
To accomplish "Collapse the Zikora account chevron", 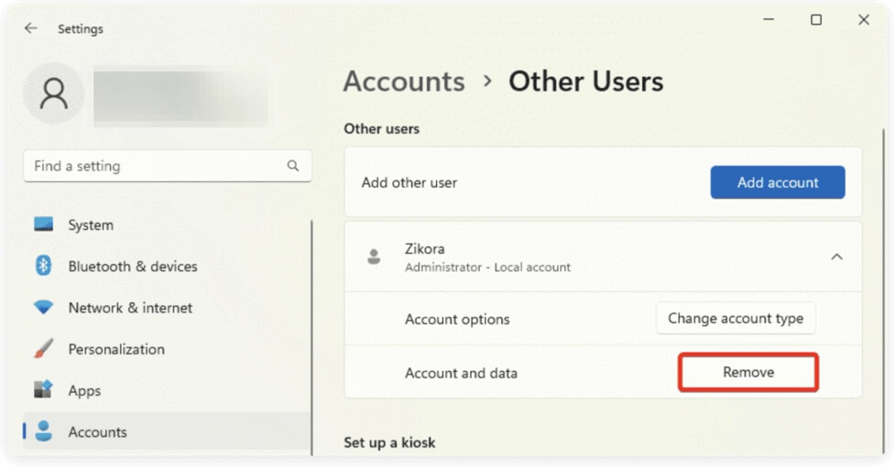I will pyautogui.click(x=836, y=257).
